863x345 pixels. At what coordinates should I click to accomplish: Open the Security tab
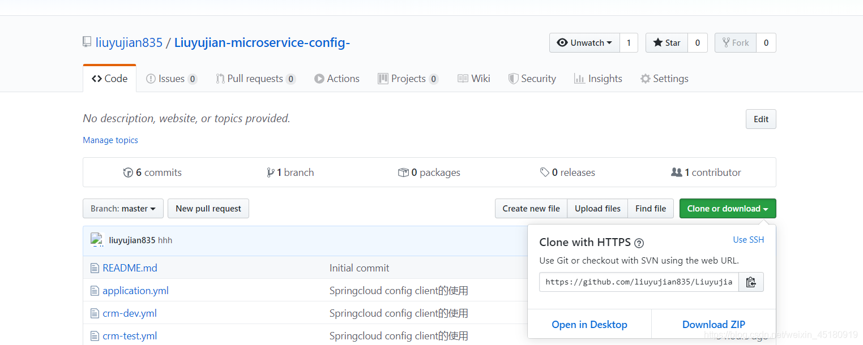(532, 79)
